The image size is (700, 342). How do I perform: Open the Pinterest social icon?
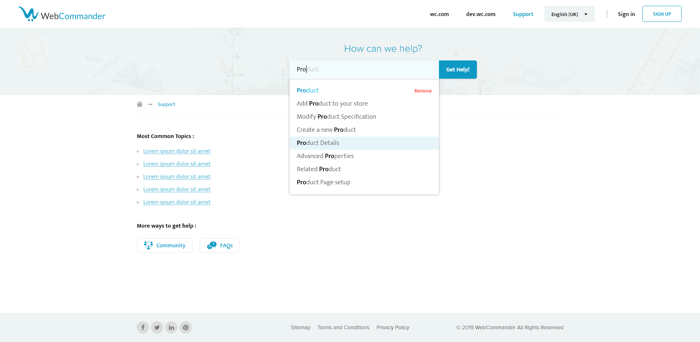pyautogui.click(x=186, y=327)
